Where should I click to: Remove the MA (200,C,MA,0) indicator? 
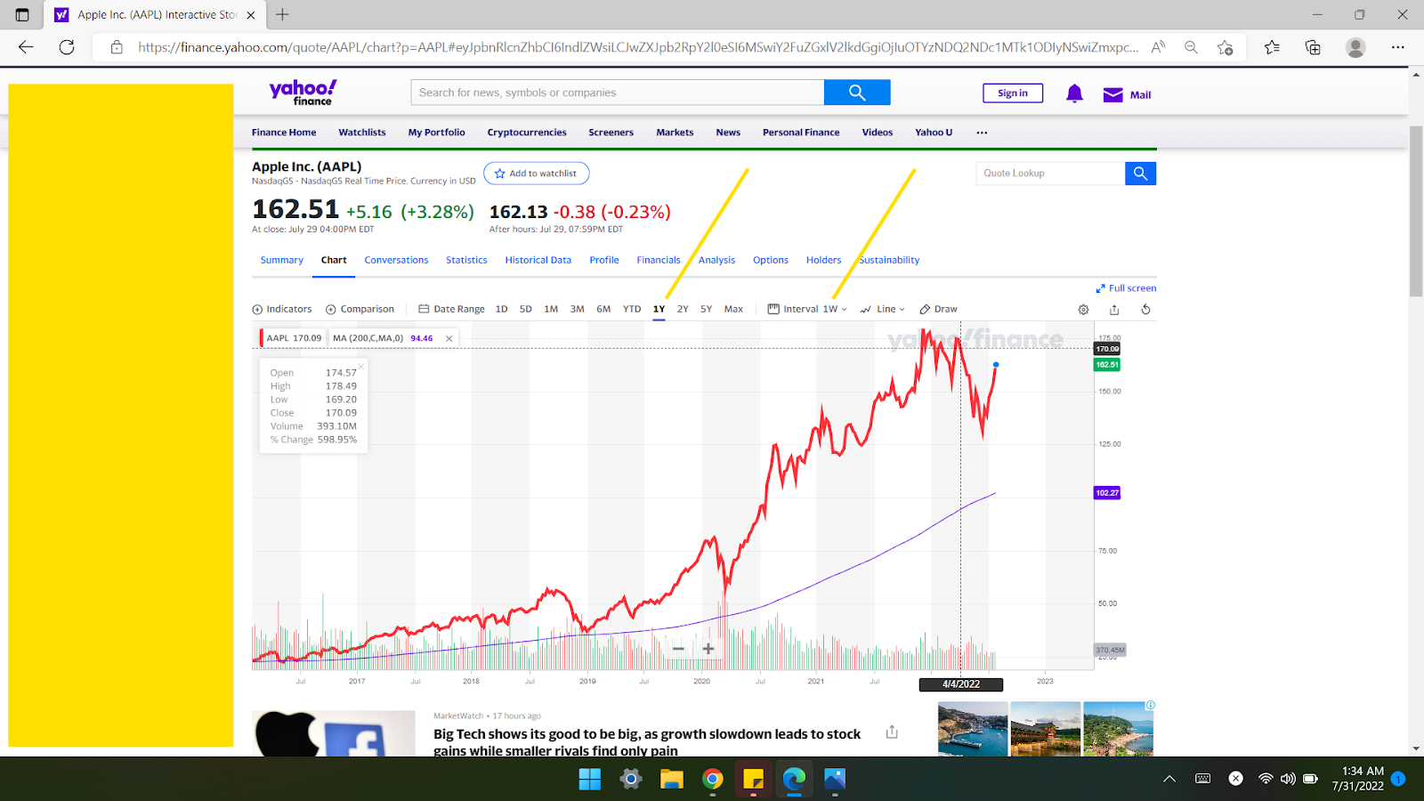pos(449,338)
